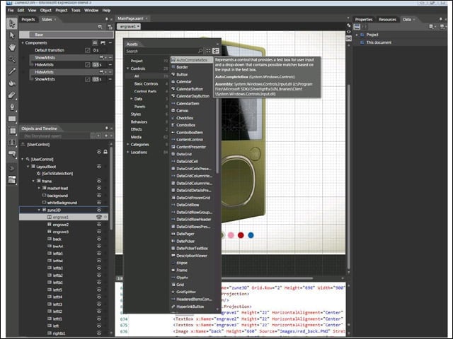Viewport: 453px width, 339px height.
Task: Expand the masterHead tree node
Action: point(39,188)
